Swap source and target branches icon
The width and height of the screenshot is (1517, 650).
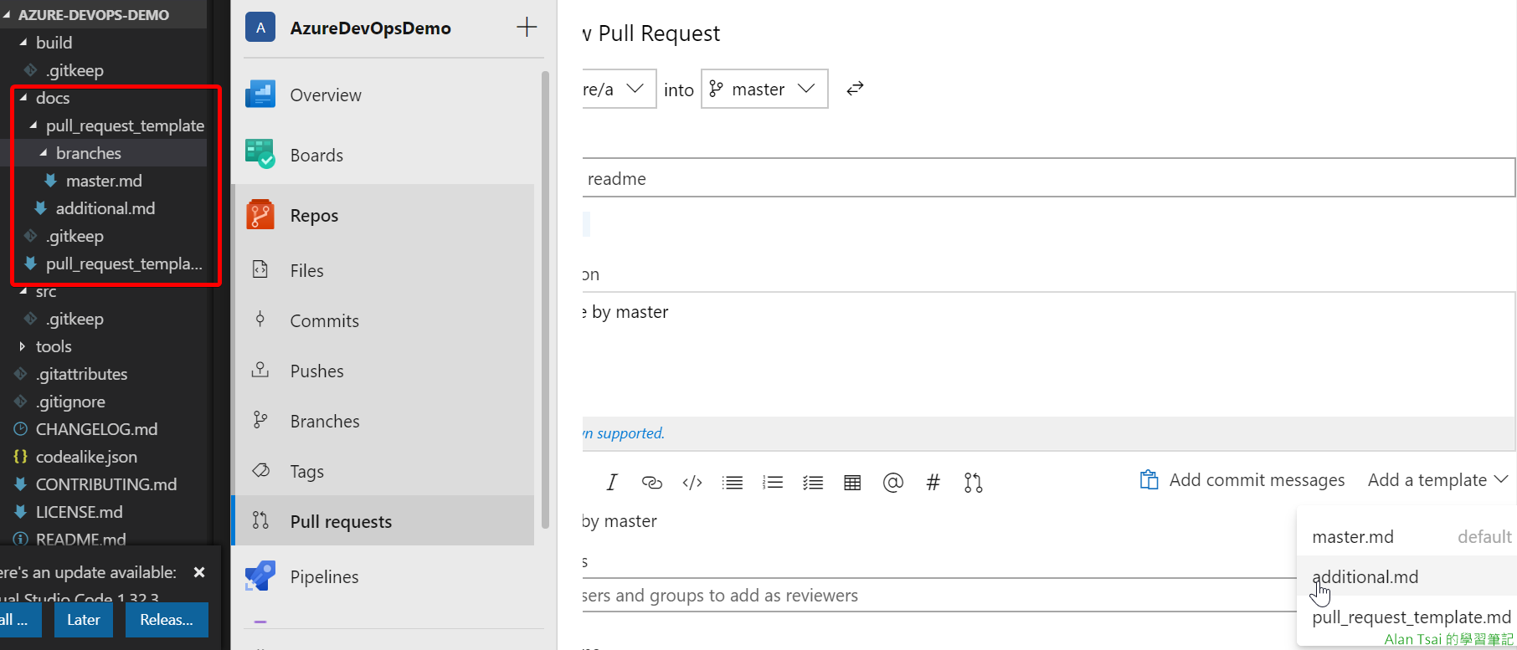click(855, 89)
